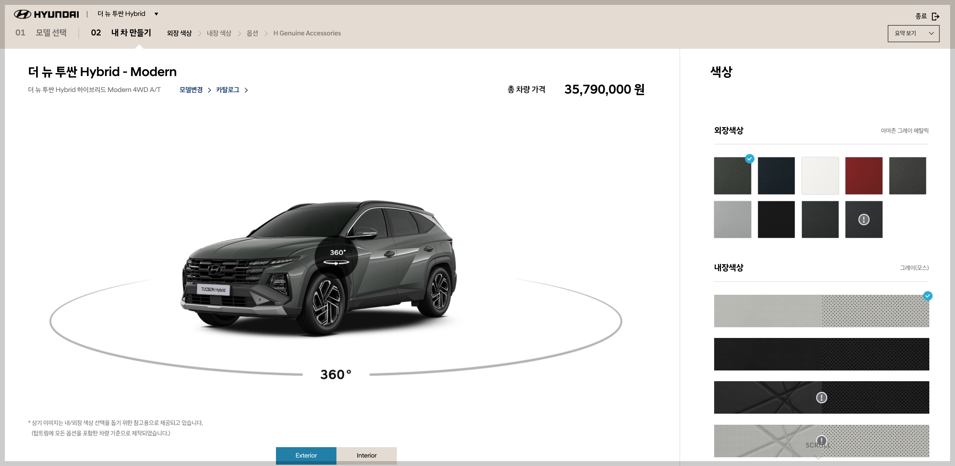Choose the red exterior color swatch
The width and height of the screenshot is (955, 466).
point(863,176)
